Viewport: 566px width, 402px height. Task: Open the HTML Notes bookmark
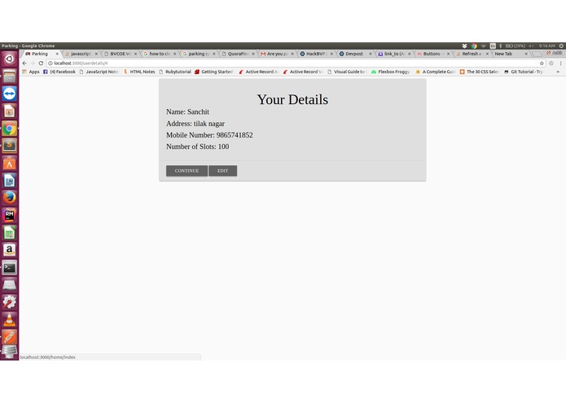tap(139, 72)
